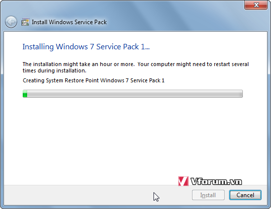Click the 'Creating System Restore Point' status text
The image size is (271, 209).
point(93,81)
